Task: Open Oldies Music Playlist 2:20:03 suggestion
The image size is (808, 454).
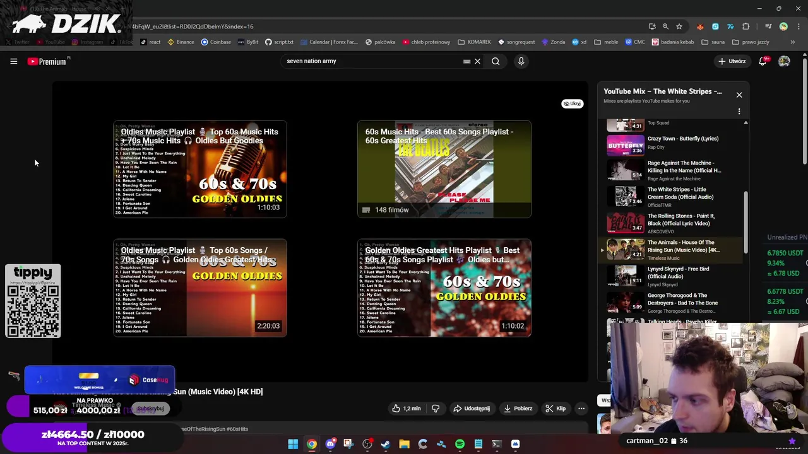Action: [200, 288]
